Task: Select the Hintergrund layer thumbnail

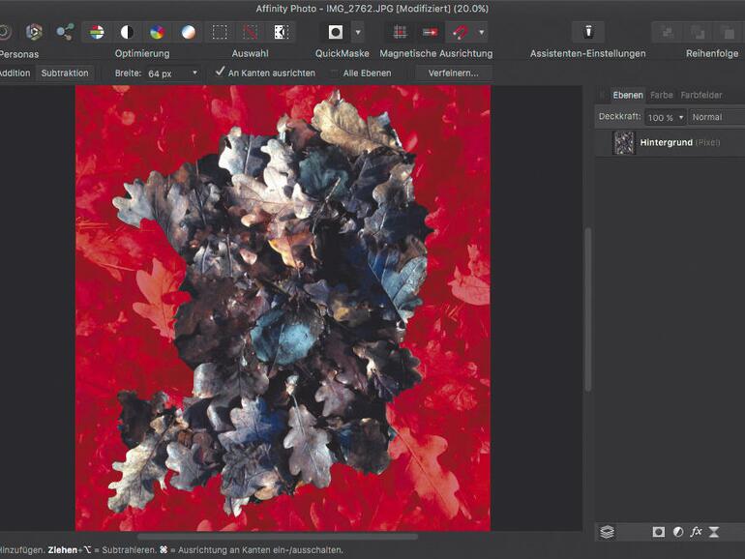Action: click(x=624, y=143)
